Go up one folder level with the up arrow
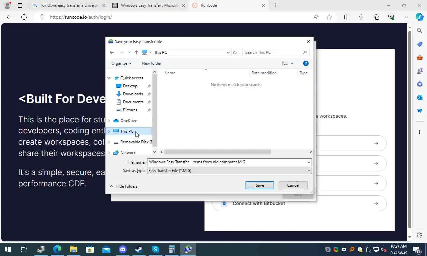Viewport: 427px width, 256px height. coord(136,52)
